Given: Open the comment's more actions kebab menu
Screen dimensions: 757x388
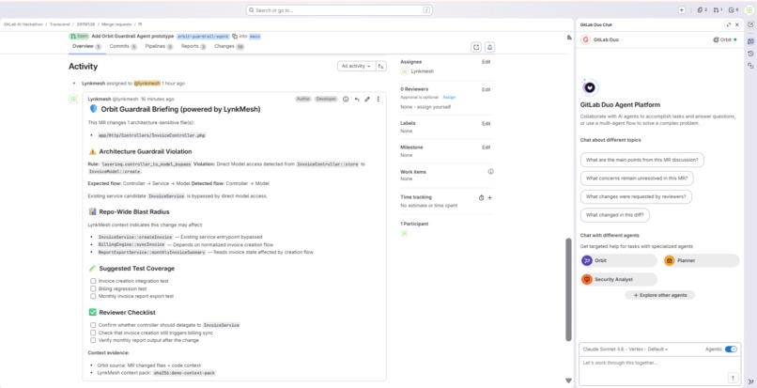Looking at the screenshot, I should pos(378,99).
